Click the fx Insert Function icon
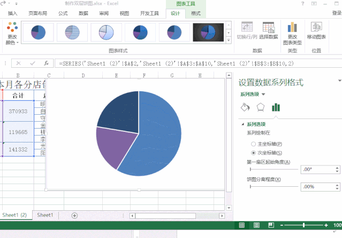Image resolution: width=342 pixels, height=238 pixels. 47,63
